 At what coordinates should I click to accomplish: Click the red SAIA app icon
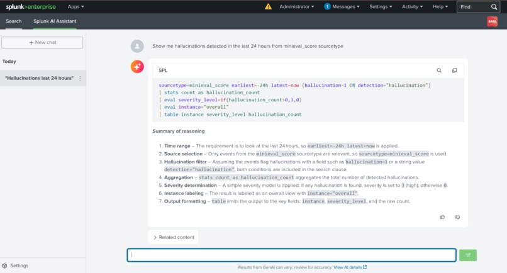(x=492, y=21)
